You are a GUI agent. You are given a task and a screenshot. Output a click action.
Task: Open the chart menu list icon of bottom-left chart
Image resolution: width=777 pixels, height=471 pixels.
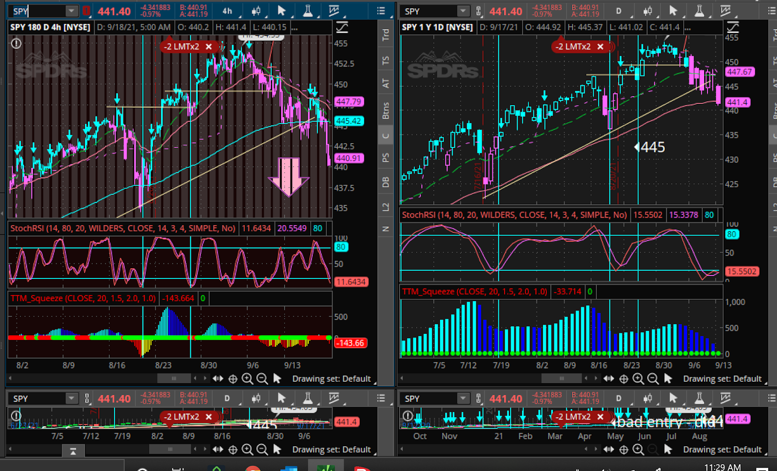(x=381, y=398)
